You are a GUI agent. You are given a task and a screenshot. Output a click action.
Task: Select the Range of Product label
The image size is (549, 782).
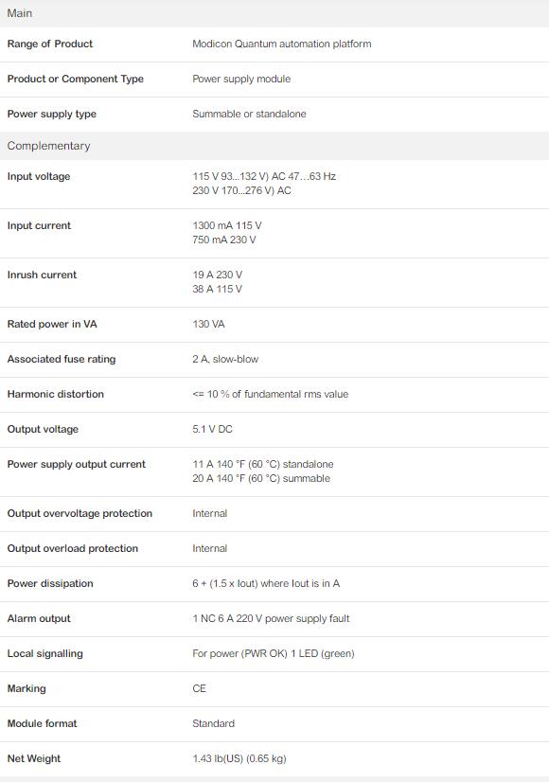tap(50, 44)
